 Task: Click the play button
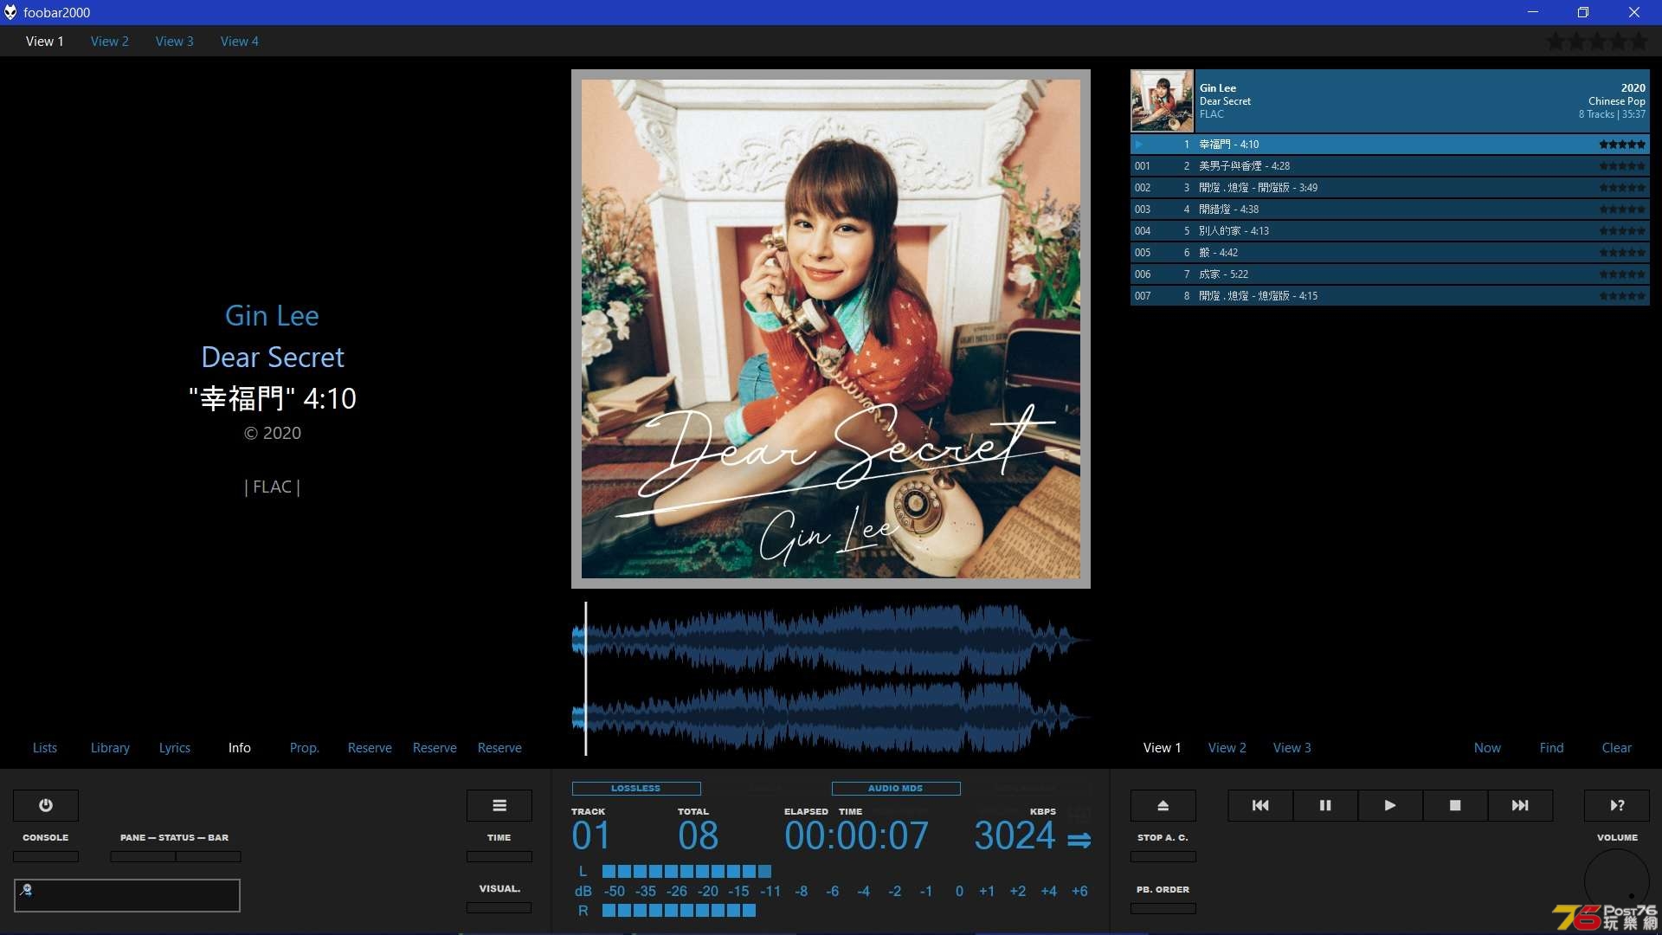point(1390,805)
